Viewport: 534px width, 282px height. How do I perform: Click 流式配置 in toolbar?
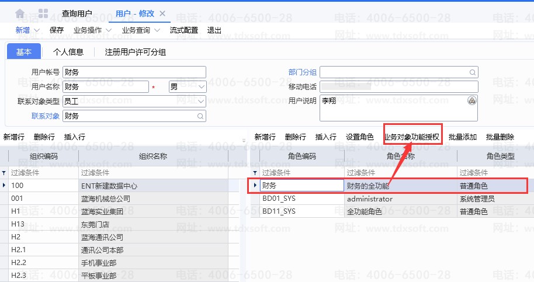click(184, 30)
